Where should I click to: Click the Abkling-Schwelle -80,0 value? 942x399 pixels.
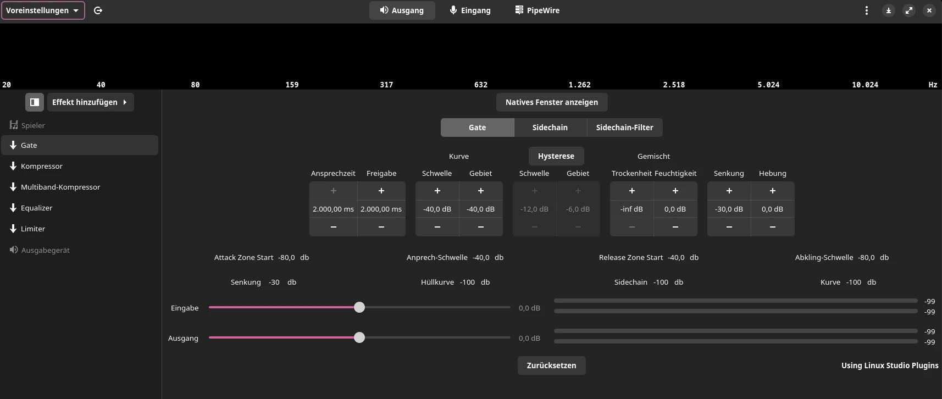click(x=866, y=257)
